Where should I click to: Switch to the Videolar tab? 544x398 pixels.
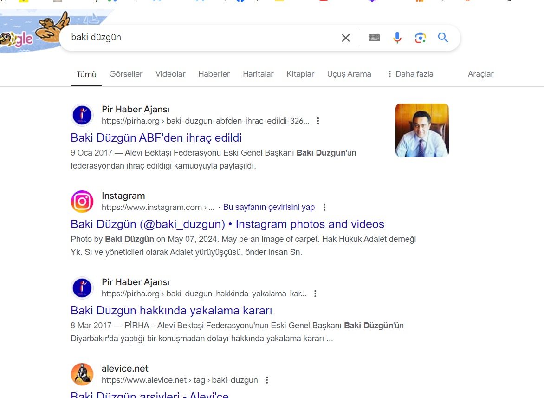tap(170, 74)
